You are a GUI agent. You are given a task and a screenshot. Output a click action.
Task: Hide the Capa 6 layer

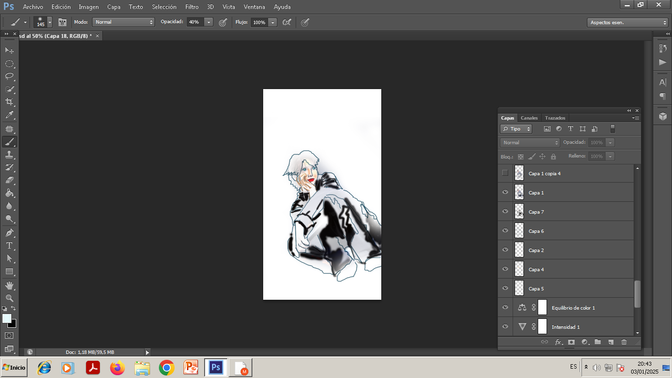pyautogui.click(x=505, y=230)
